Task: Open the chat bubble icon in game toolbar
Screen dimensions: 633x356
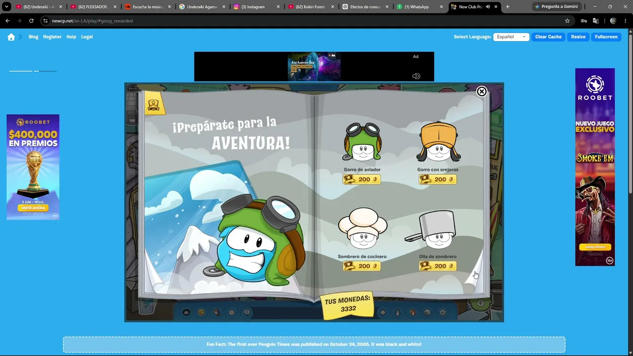Action: tap(247, 312)
